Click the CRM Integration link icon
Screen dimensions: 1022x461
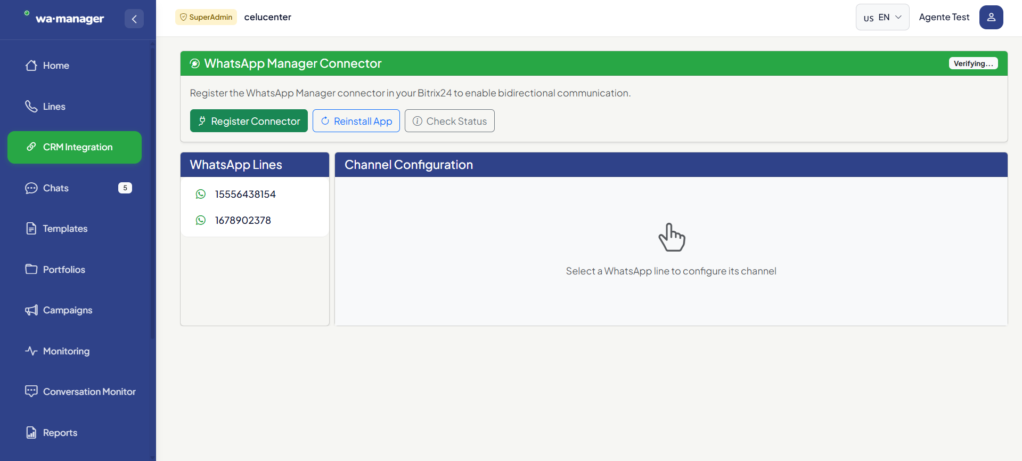(31, 147)
